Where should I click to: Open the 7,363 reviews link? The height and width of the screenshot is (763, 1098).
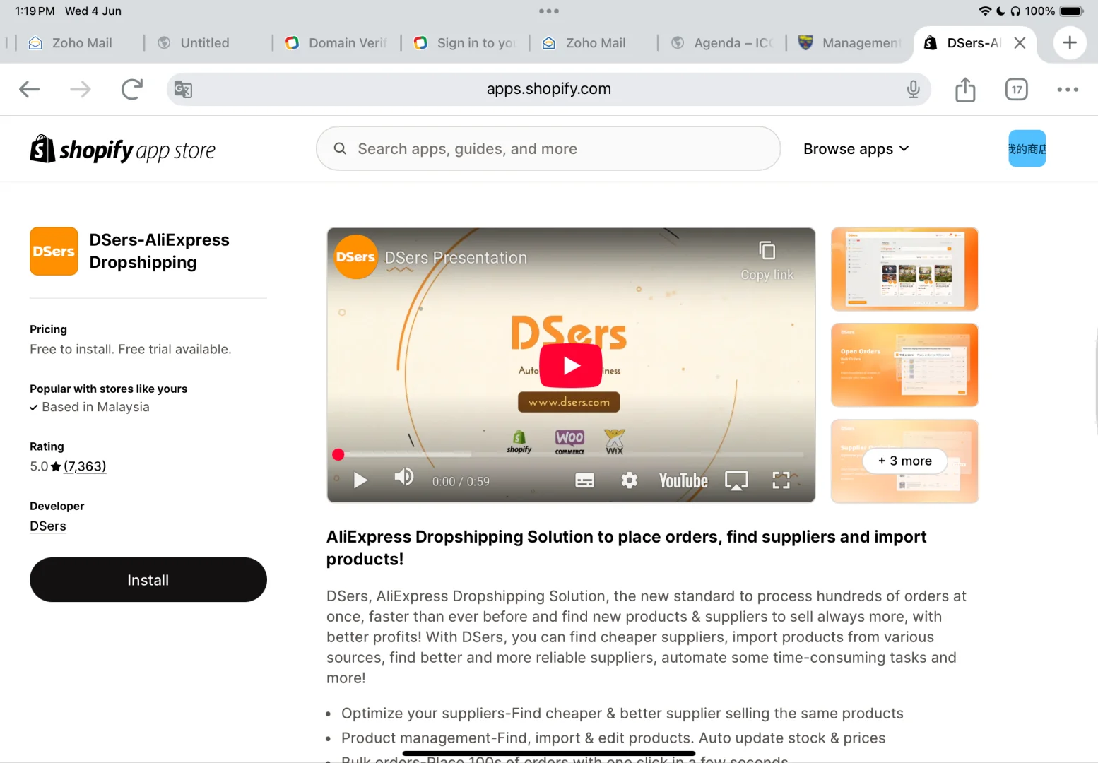click(84, 466)
